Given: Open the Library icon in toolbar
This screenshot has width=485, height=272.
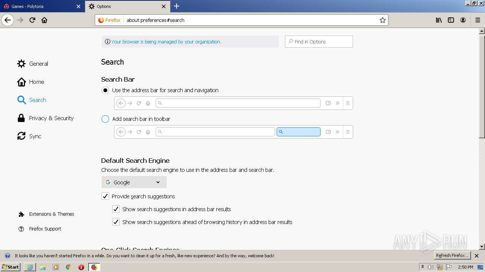Looking at the screenshot, I should 439,20.
